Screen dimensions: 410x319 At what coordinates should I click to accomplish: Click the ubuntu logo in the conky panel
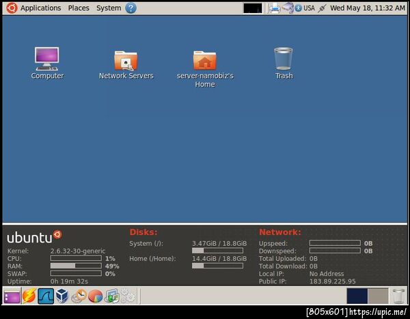34,236
